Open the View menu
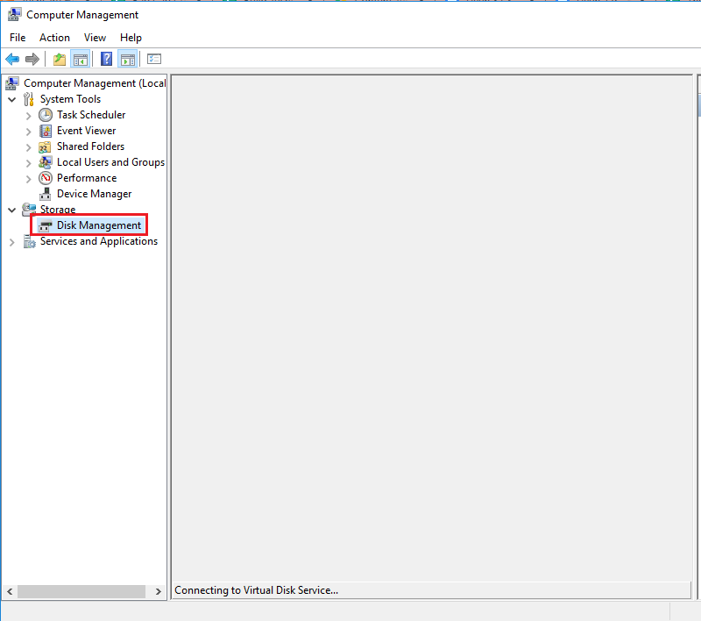701x621 pixels. click(95, 38)
